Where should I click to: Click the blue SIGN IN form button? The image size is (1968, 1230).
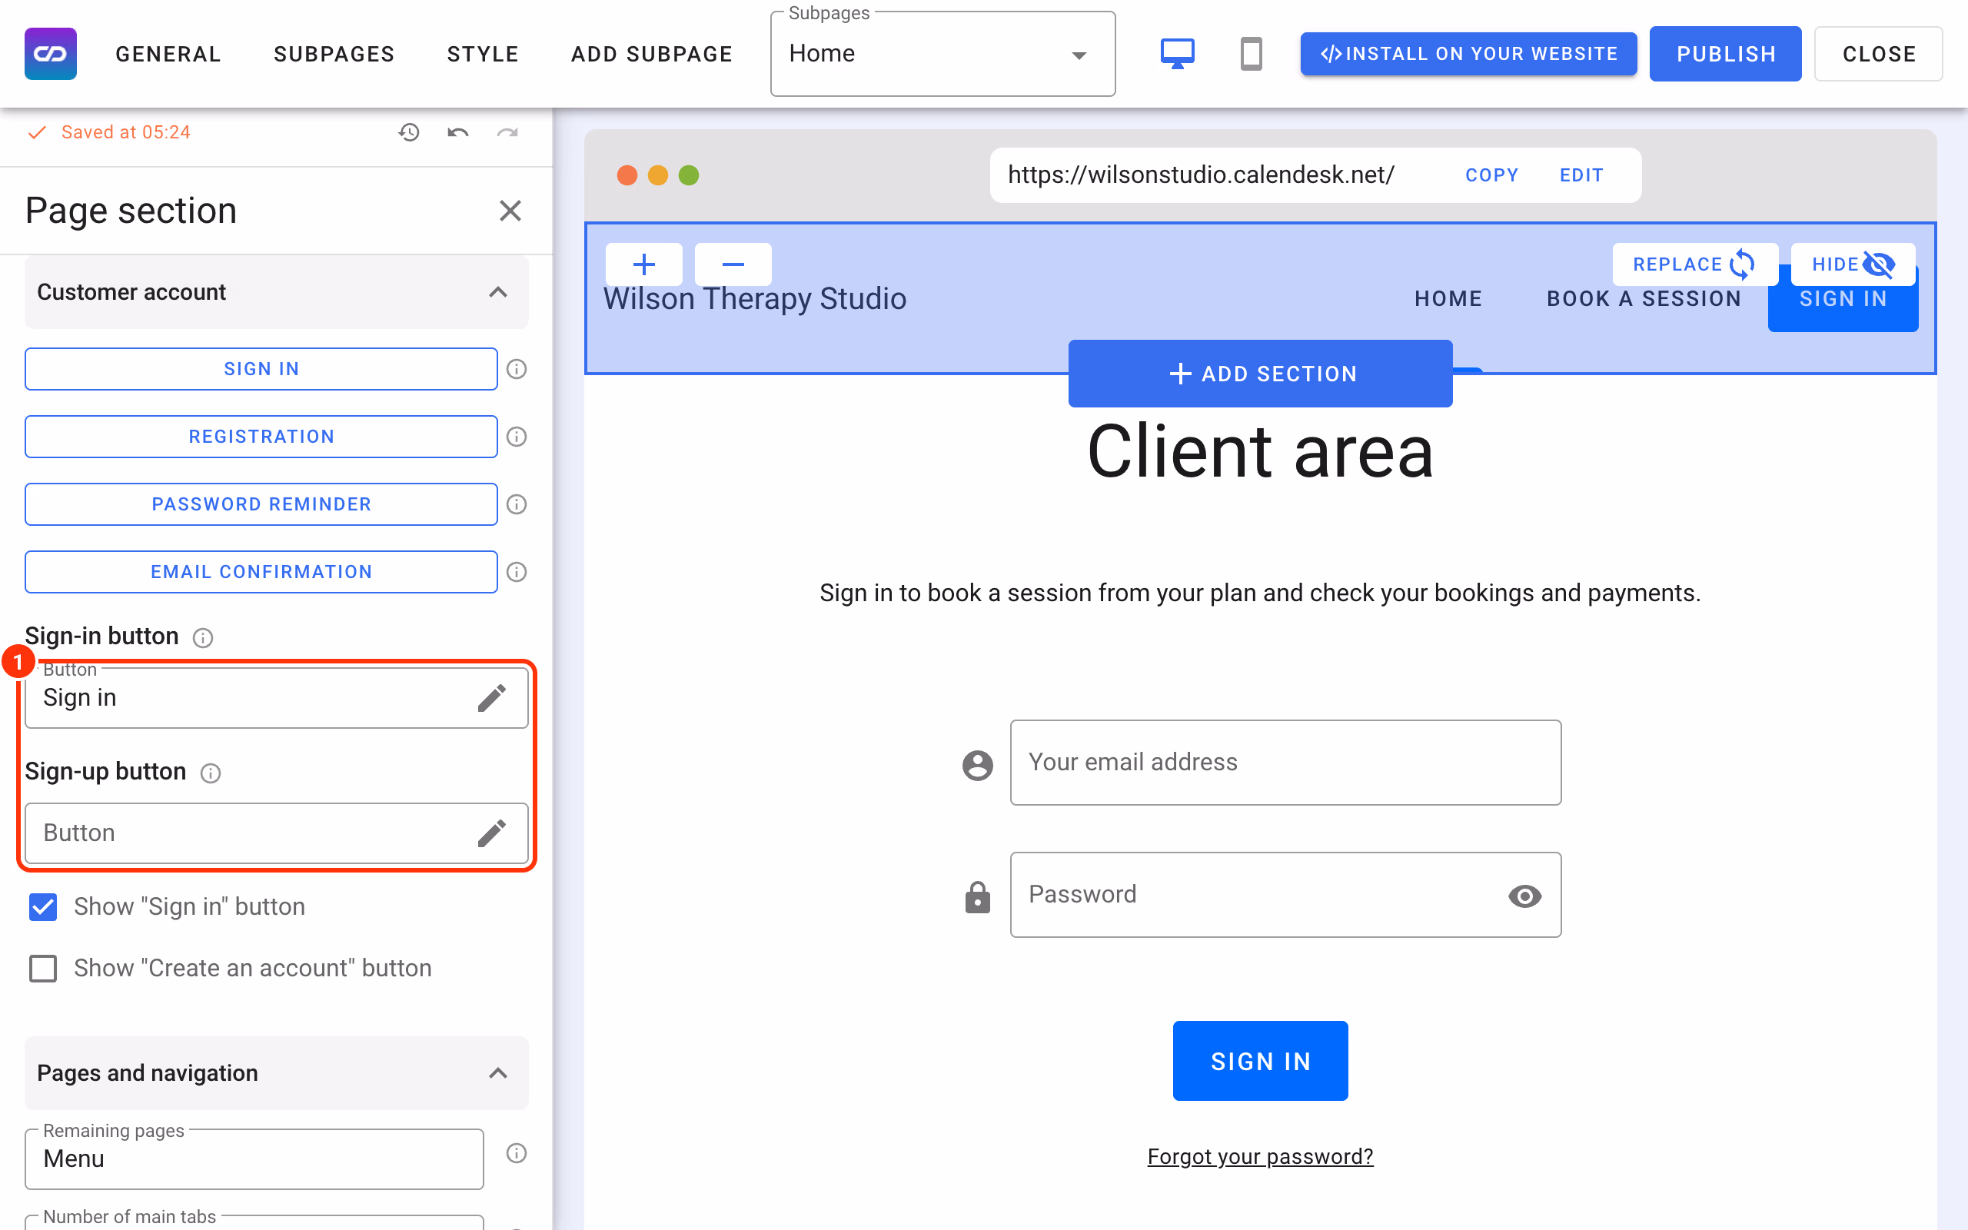[x=1260, y=1061]
